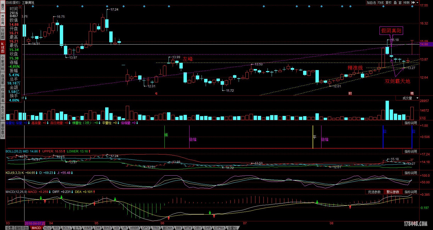433x230 pixels.
Task: Switch to 分时图 view
Action: pyautogui.click(x=3, y=33)
